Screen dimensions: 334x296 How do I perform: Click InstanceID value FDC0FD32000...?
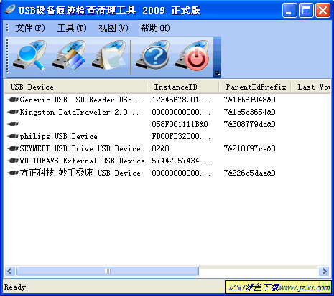(x=181, y=136)
